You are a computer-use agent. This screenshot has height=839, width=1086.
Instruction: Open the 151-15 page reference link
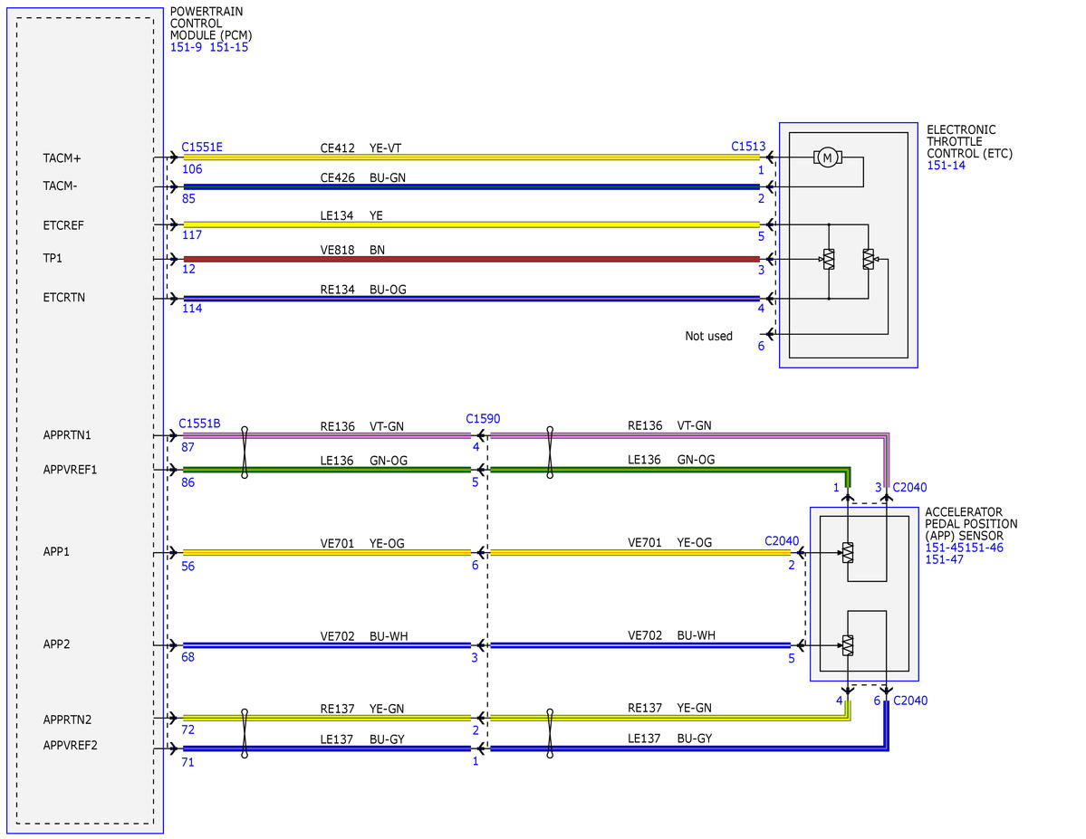click(228, 47)
